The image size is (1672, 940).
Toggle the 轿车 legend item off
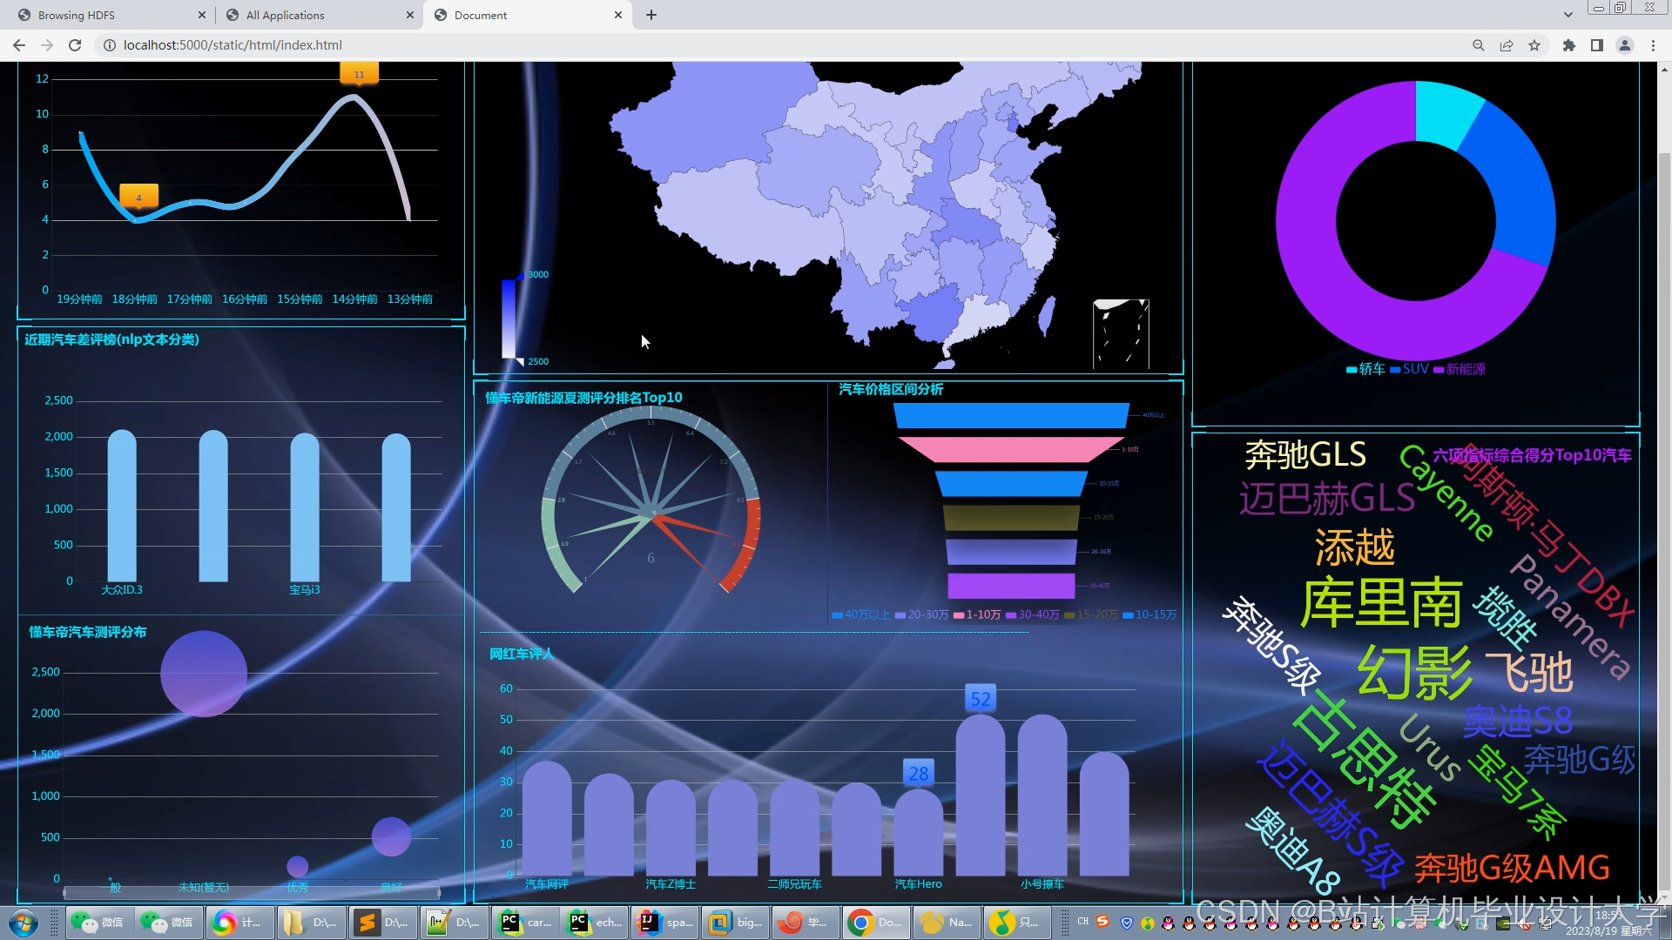(1365, 369)
